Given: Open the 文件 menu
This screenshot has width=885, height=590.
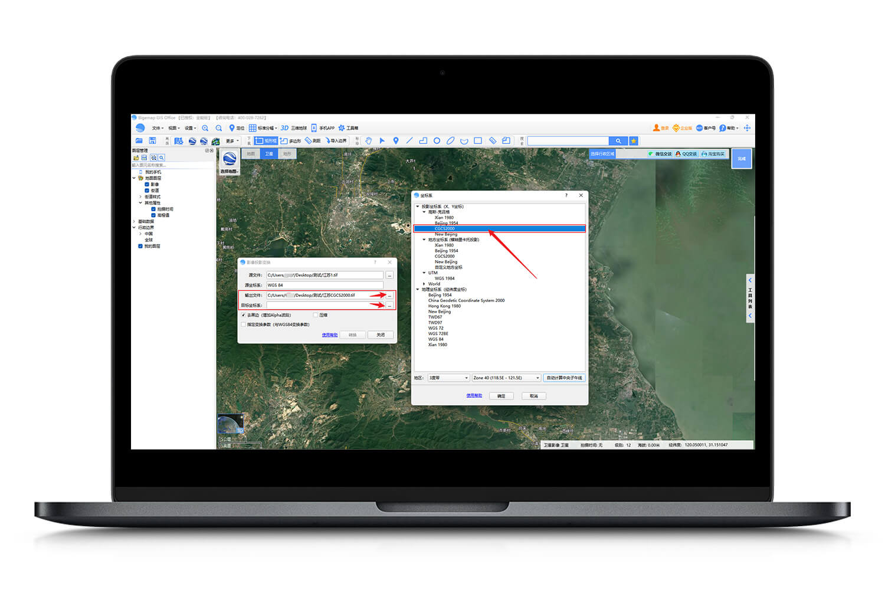Looking at the screenshot, I should click(157, 128).
